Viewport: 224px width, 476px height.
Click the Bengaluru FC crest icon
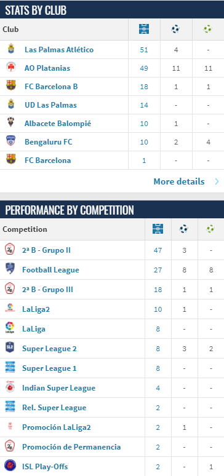[x=11, y=141]
